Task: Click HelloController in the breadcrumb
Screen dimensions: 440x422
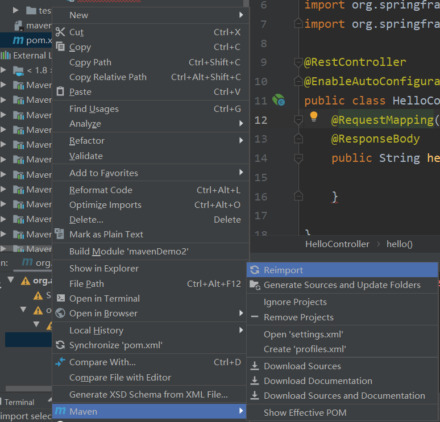Action: [337, 244]
